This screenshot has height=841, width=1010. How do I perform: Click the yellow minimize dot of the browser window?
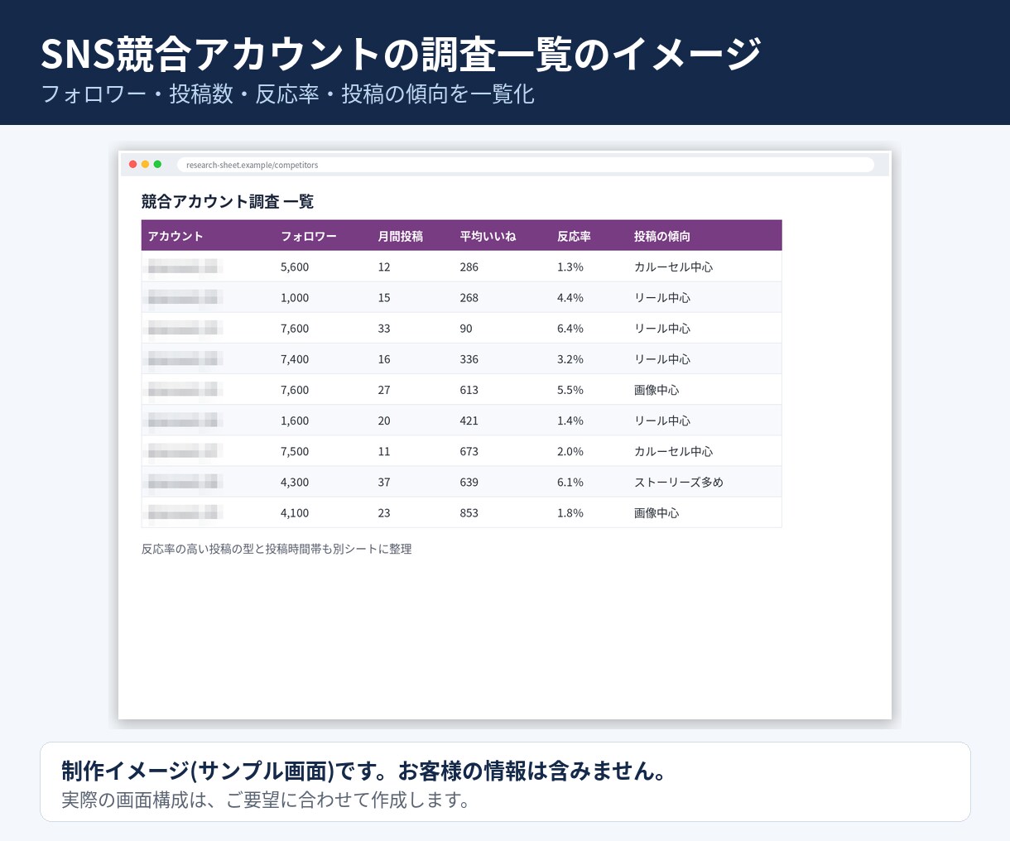pos(145,165)
